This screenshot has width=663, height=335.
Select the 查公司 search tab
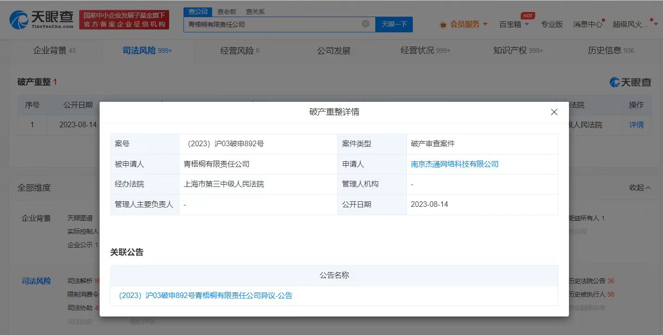198,12
